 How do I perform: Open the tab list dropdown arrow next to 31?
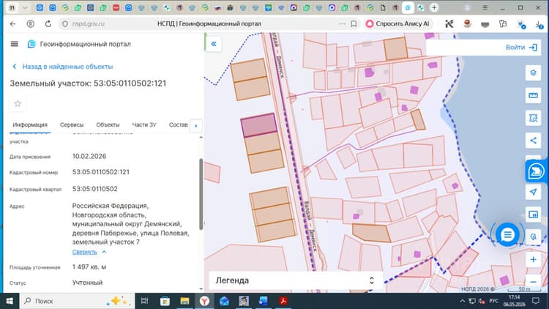click(25, 7)
